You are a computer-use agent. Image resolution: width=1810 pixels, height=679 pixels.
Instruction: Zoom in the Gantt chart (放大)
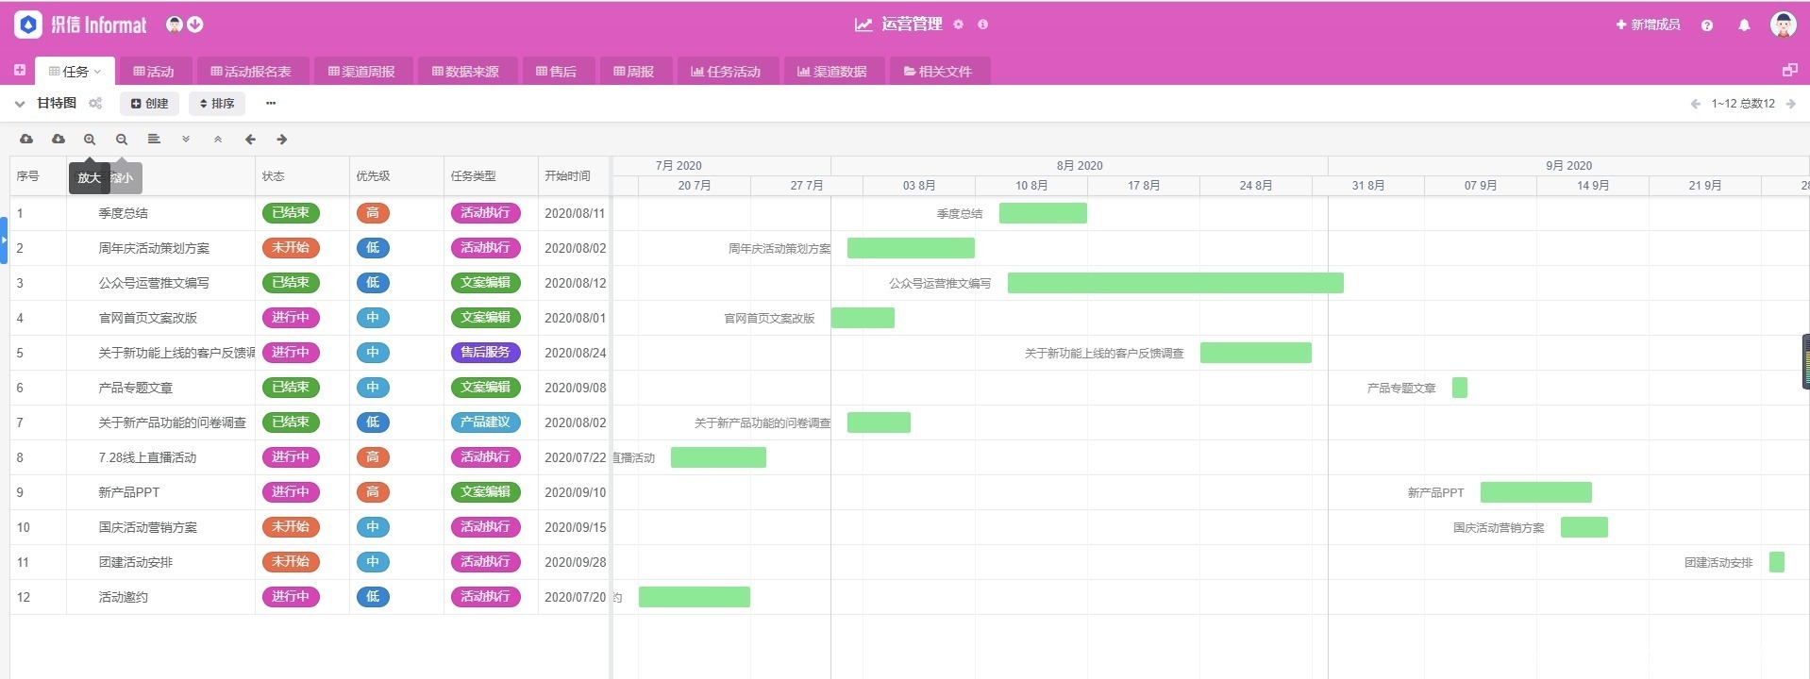(90, 140)
